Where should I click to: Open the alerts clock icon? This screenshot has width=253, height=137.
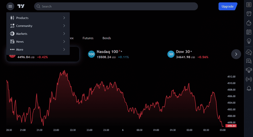(249, 14)
